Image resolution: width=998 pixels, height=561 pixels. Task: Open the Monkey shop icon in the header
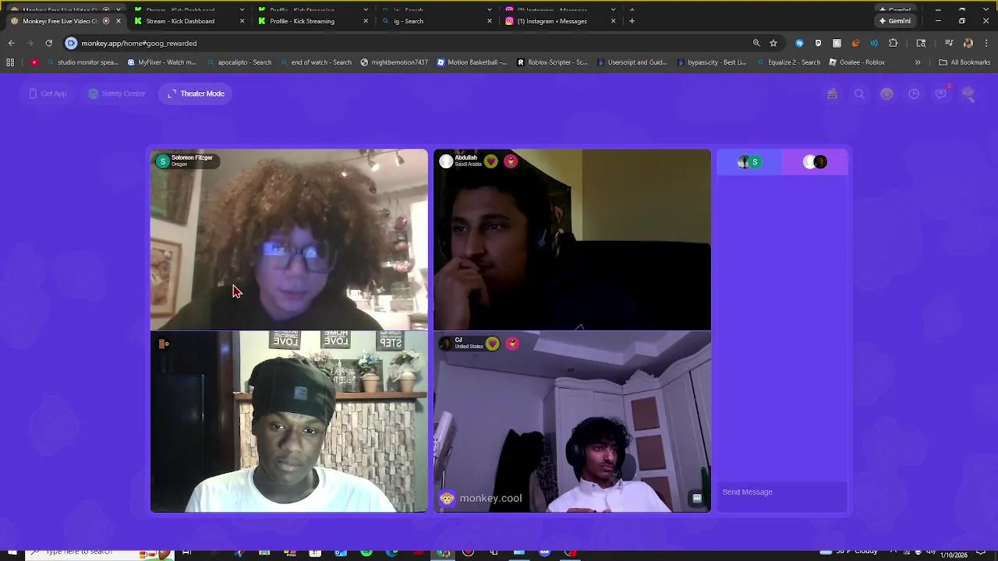click(x=832, y=93)
